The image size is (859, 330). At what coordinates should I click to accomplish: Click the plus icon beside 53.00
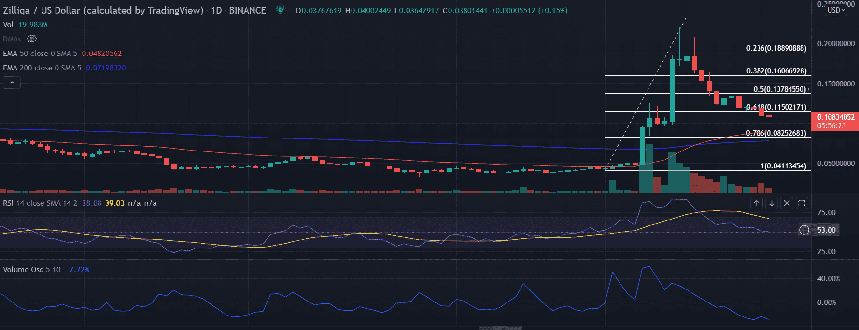pos(804,230)
